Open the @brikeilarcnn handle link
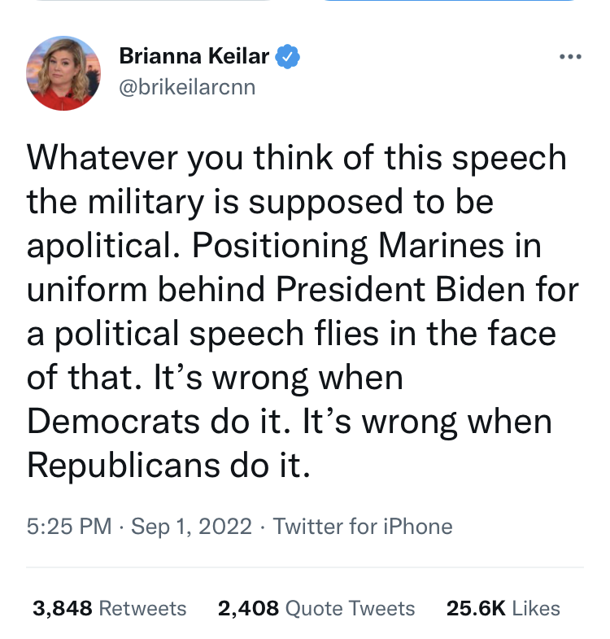The height and width of the screenshot is (639, 610). [187, 87]
